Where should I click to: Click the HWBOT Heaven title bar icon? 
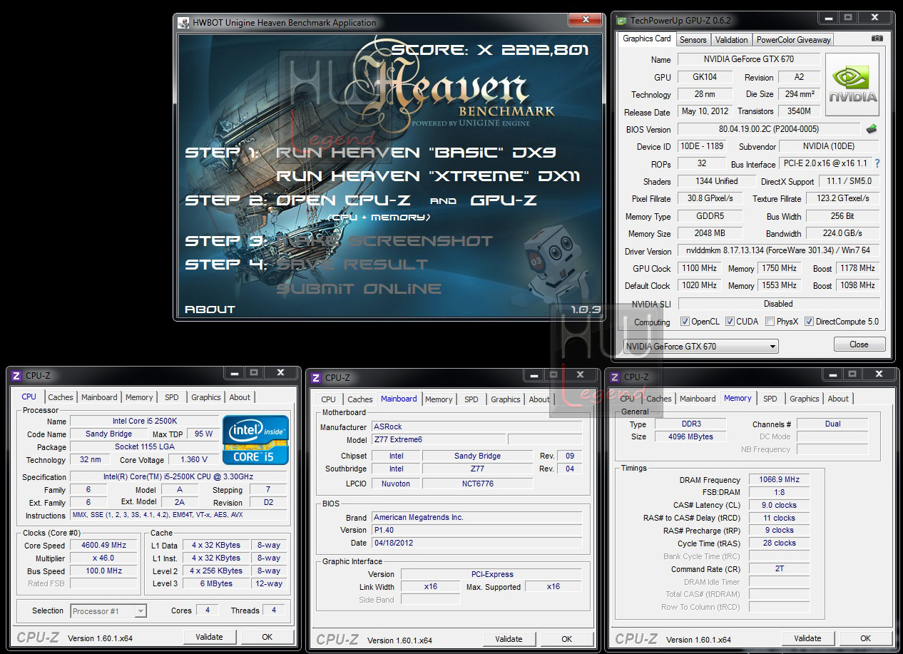click(184, 22)
